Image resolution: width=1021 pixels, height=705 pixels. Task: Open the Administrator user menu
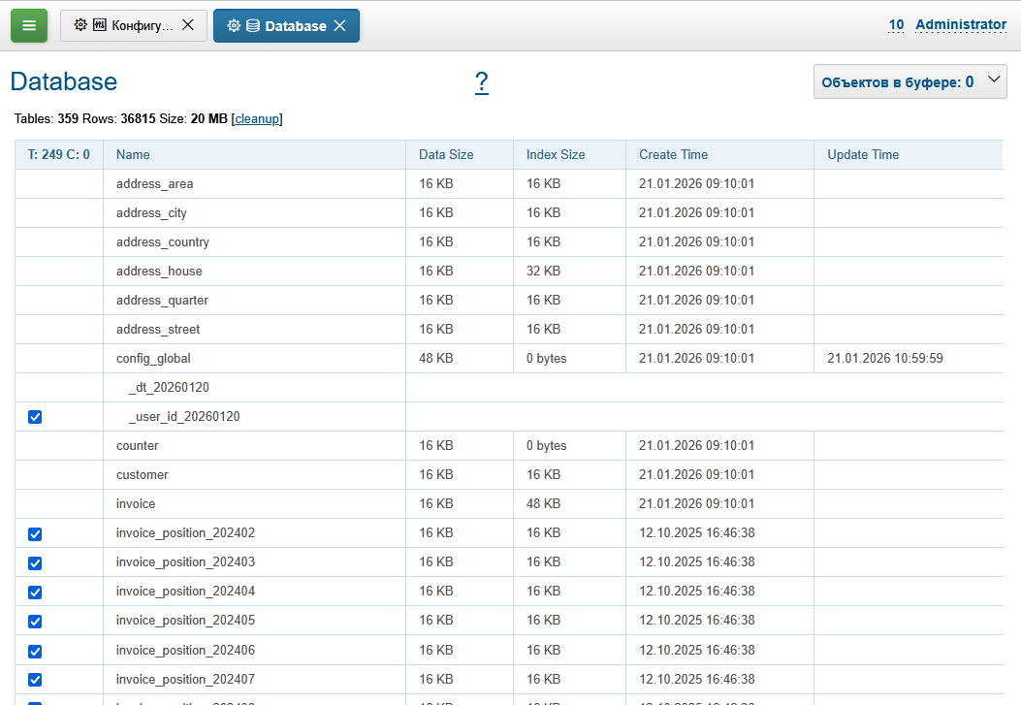click(960, 25)
